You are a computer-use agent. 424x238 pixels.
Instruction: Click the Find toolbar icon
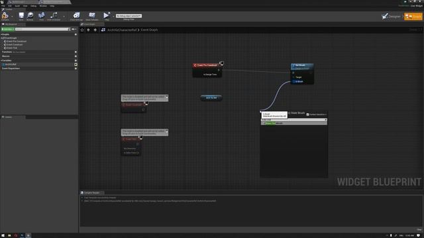tap(41, 16)
